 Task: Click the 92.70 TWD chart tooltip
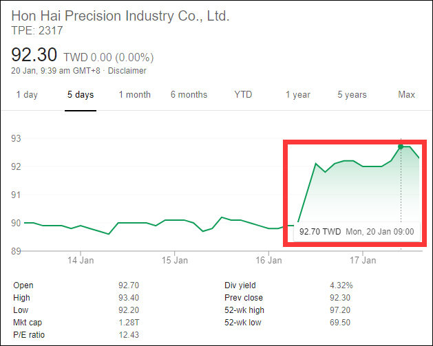point(354,232)
